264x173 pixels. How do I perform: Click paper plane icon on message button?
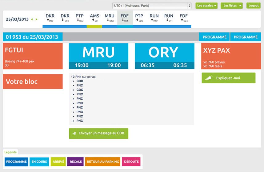[74, 134]
